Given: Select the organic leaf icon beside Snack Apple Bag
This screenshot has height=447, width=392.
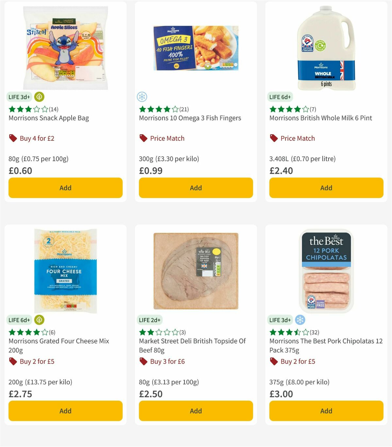Looking at the screenshot, I should click(x=39, y=97).
